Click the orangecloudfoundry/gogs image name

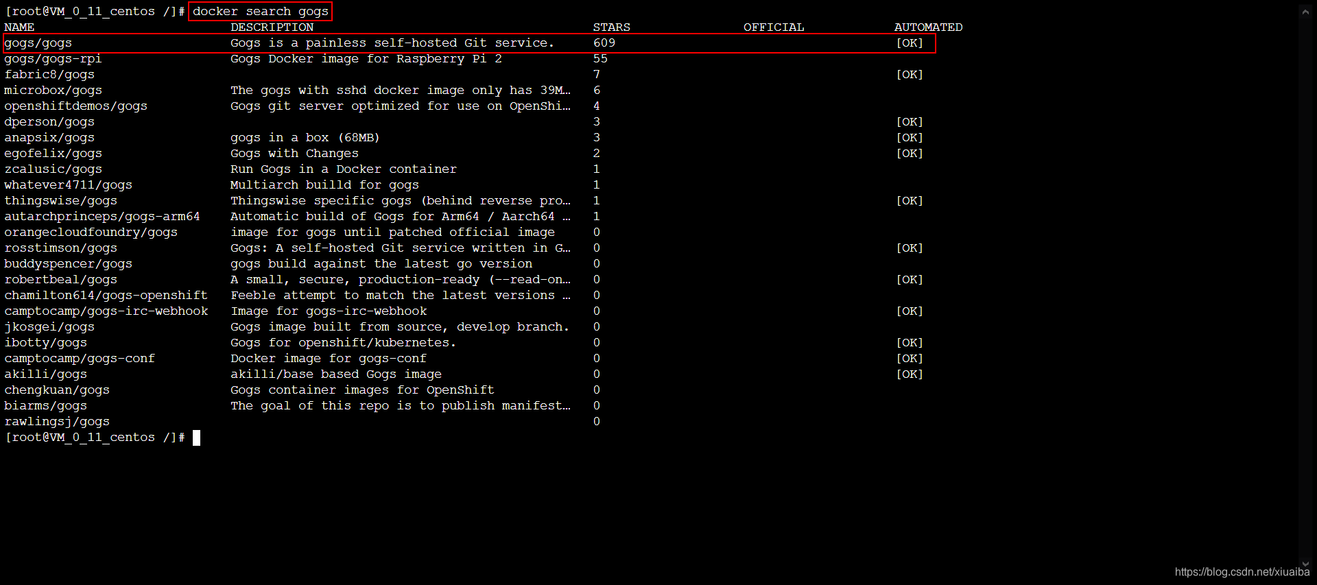(x=91, y=232)
